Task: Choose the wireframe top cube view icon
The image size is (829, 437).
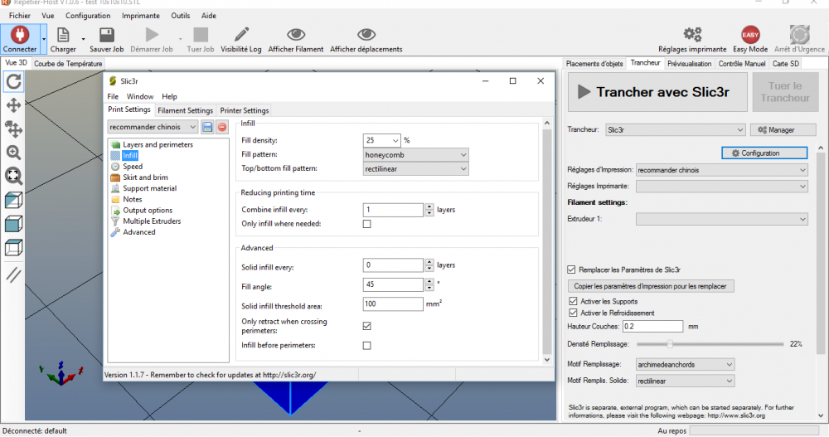Action: click(x=14, y=247)
